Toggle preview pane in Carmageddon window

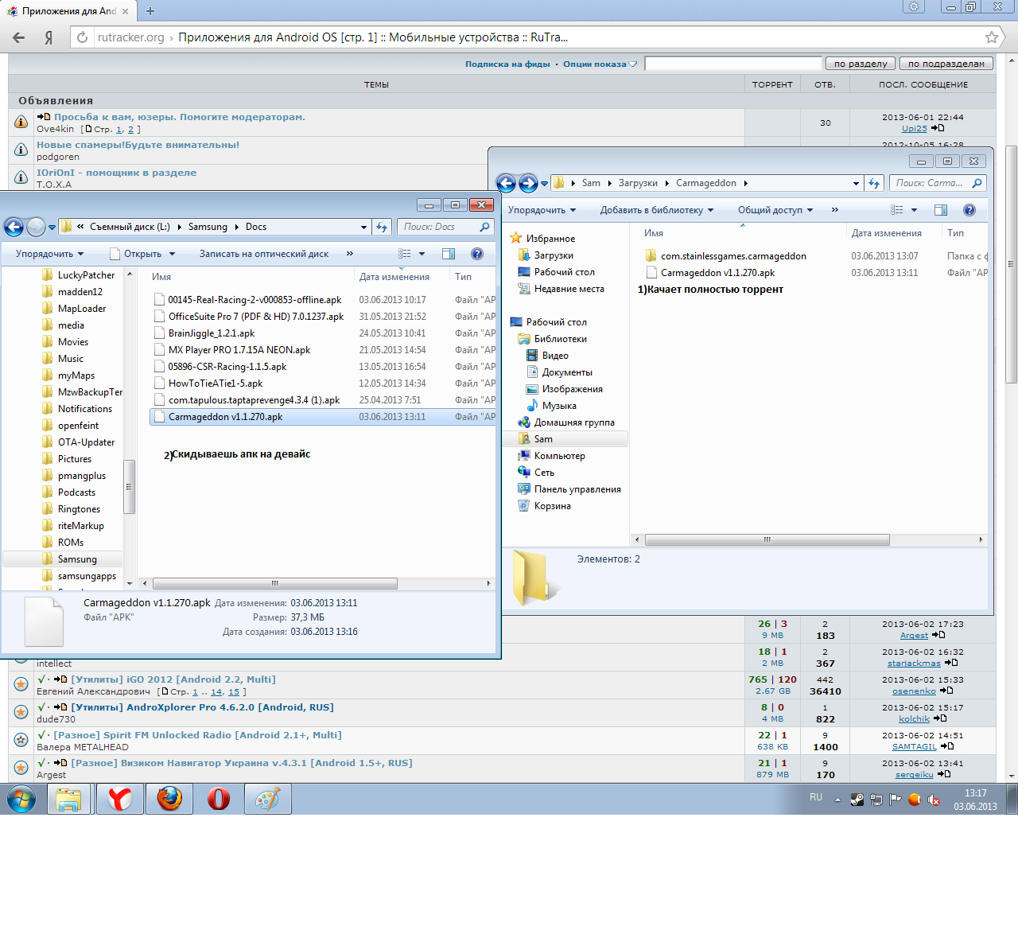[941, 210]
